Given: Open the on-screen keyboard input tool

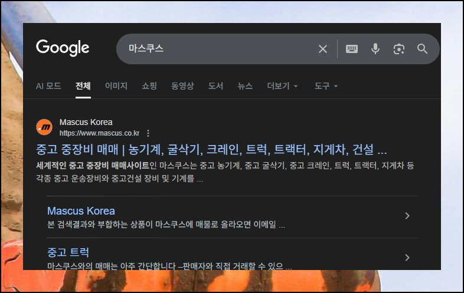Looking at the screenshot, I should click(352, 49).
